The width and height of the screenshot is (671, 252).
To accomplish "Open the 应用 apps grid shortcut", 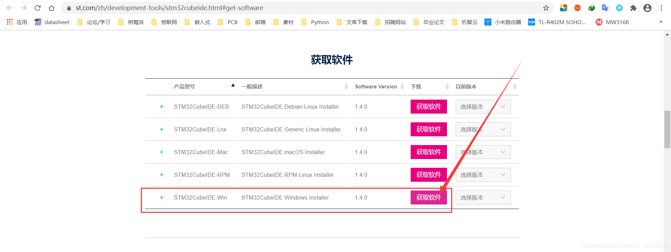I will (x=17, y=22).
